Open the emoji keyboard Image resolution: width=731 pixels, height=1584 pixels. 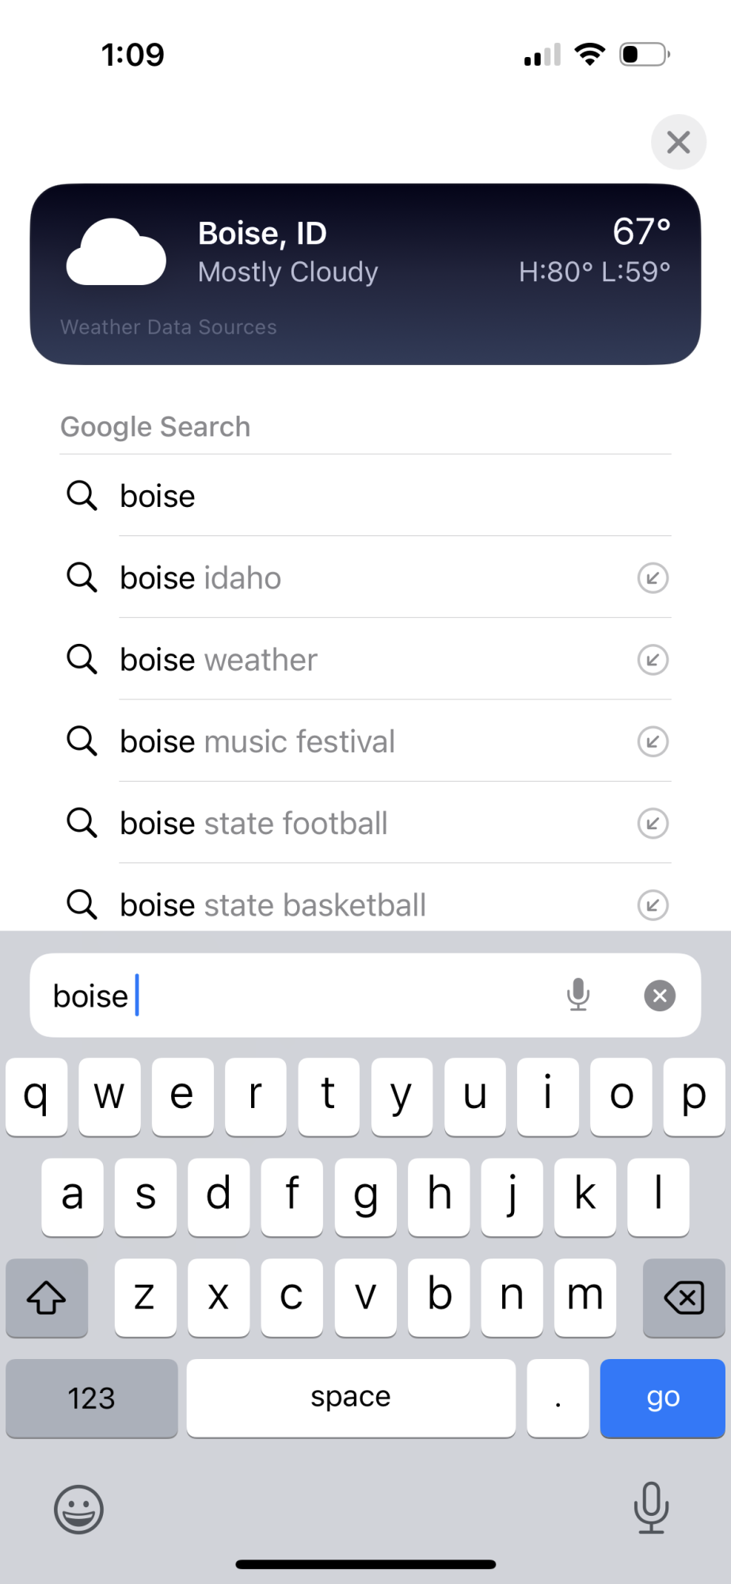pyautogui.click(x=78, y=1510)
